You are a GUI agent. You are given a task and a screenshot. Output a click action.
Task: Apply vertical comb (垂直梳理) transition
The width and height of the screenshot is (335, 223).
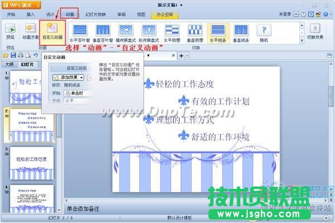(x=195, y=33)
